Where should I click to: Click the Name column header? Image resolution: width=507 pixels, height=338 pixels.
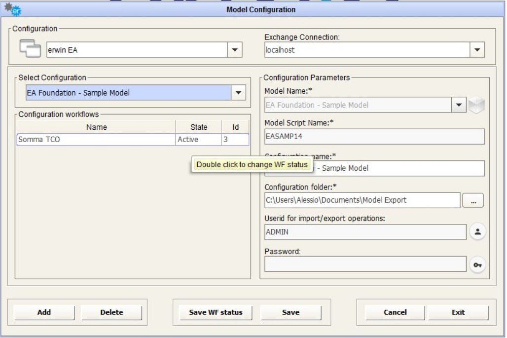pyautogui.click(x=96, y=127)
